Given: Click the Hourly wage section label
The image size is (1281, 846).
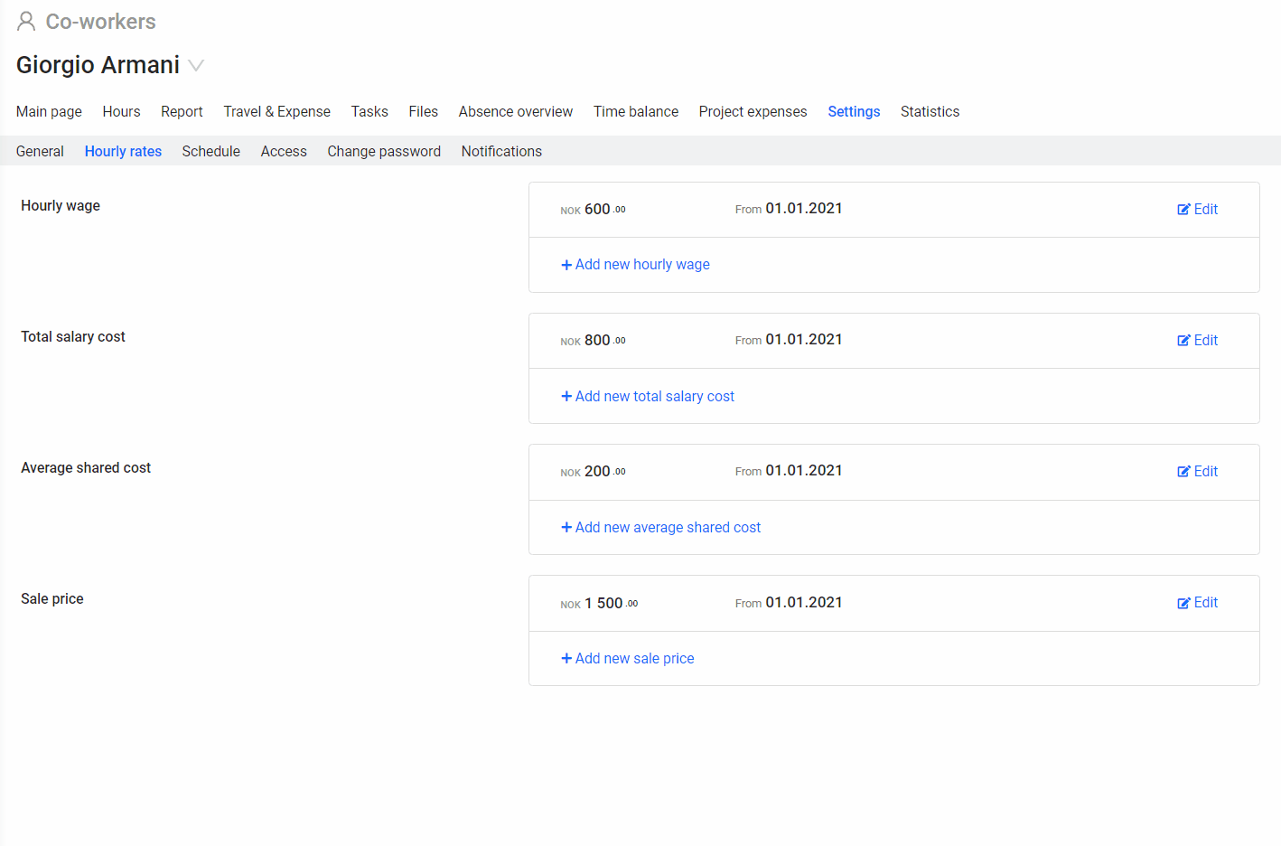Looking at the screenshot, I should point(61,205).
